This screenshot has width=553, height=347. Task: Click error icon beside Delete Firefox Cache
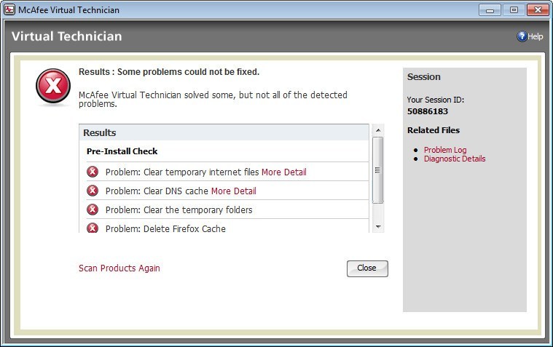click(93, 228)
